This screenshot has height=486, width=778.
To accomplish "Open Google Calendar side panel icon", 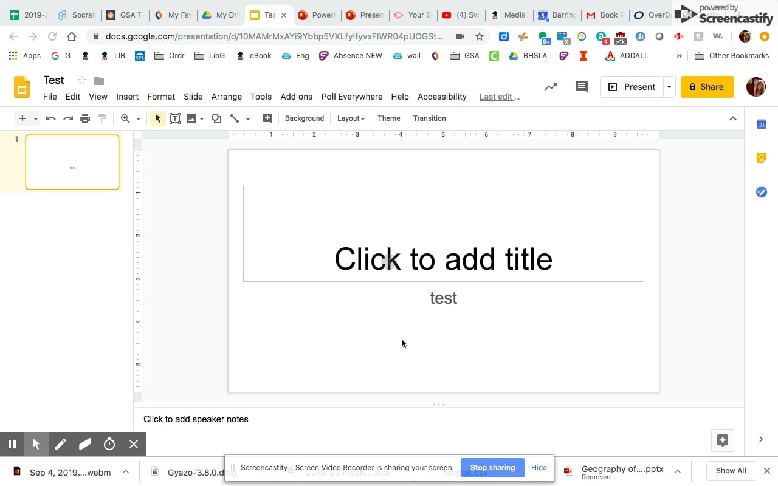I will pos(761,124).
